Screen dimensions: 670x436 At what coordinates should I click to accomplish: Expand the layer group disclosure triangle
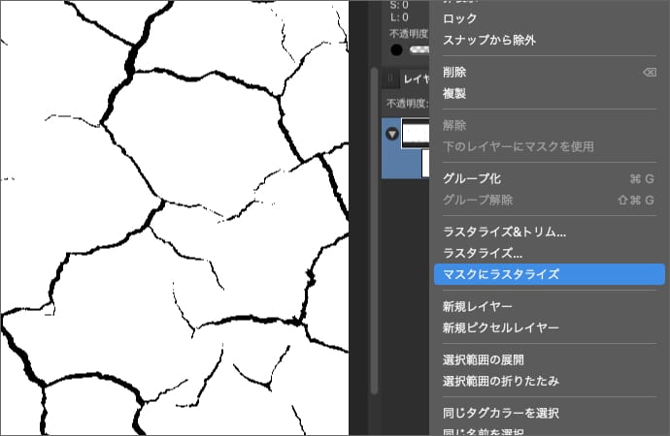391,135
